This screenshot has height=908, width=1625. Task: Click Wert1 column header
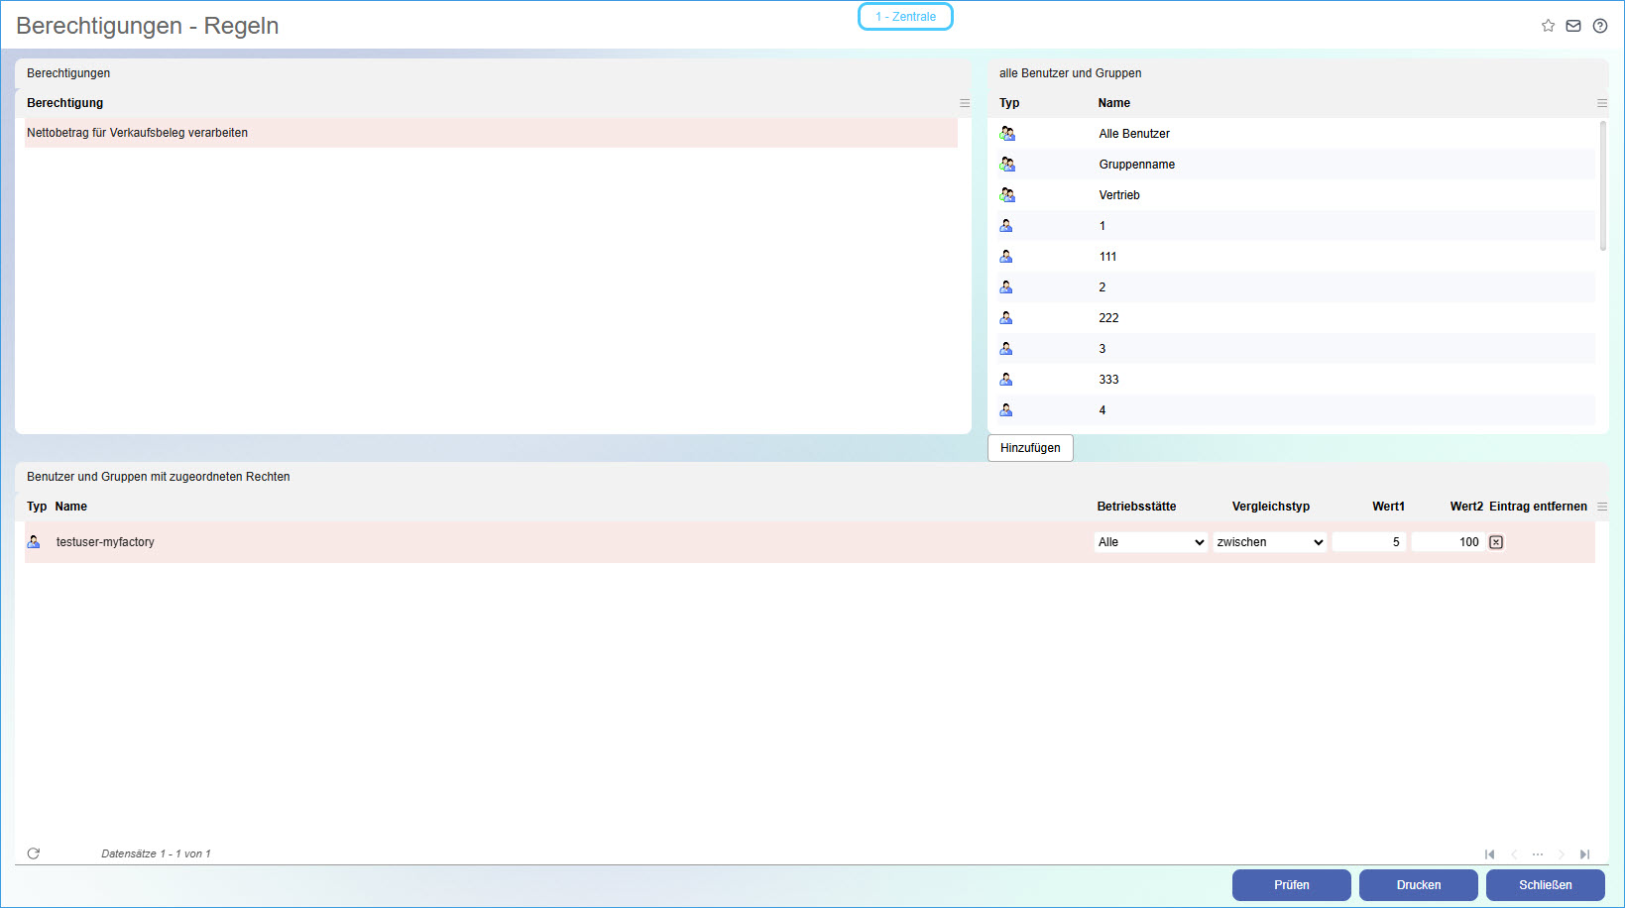(1388, 507)
